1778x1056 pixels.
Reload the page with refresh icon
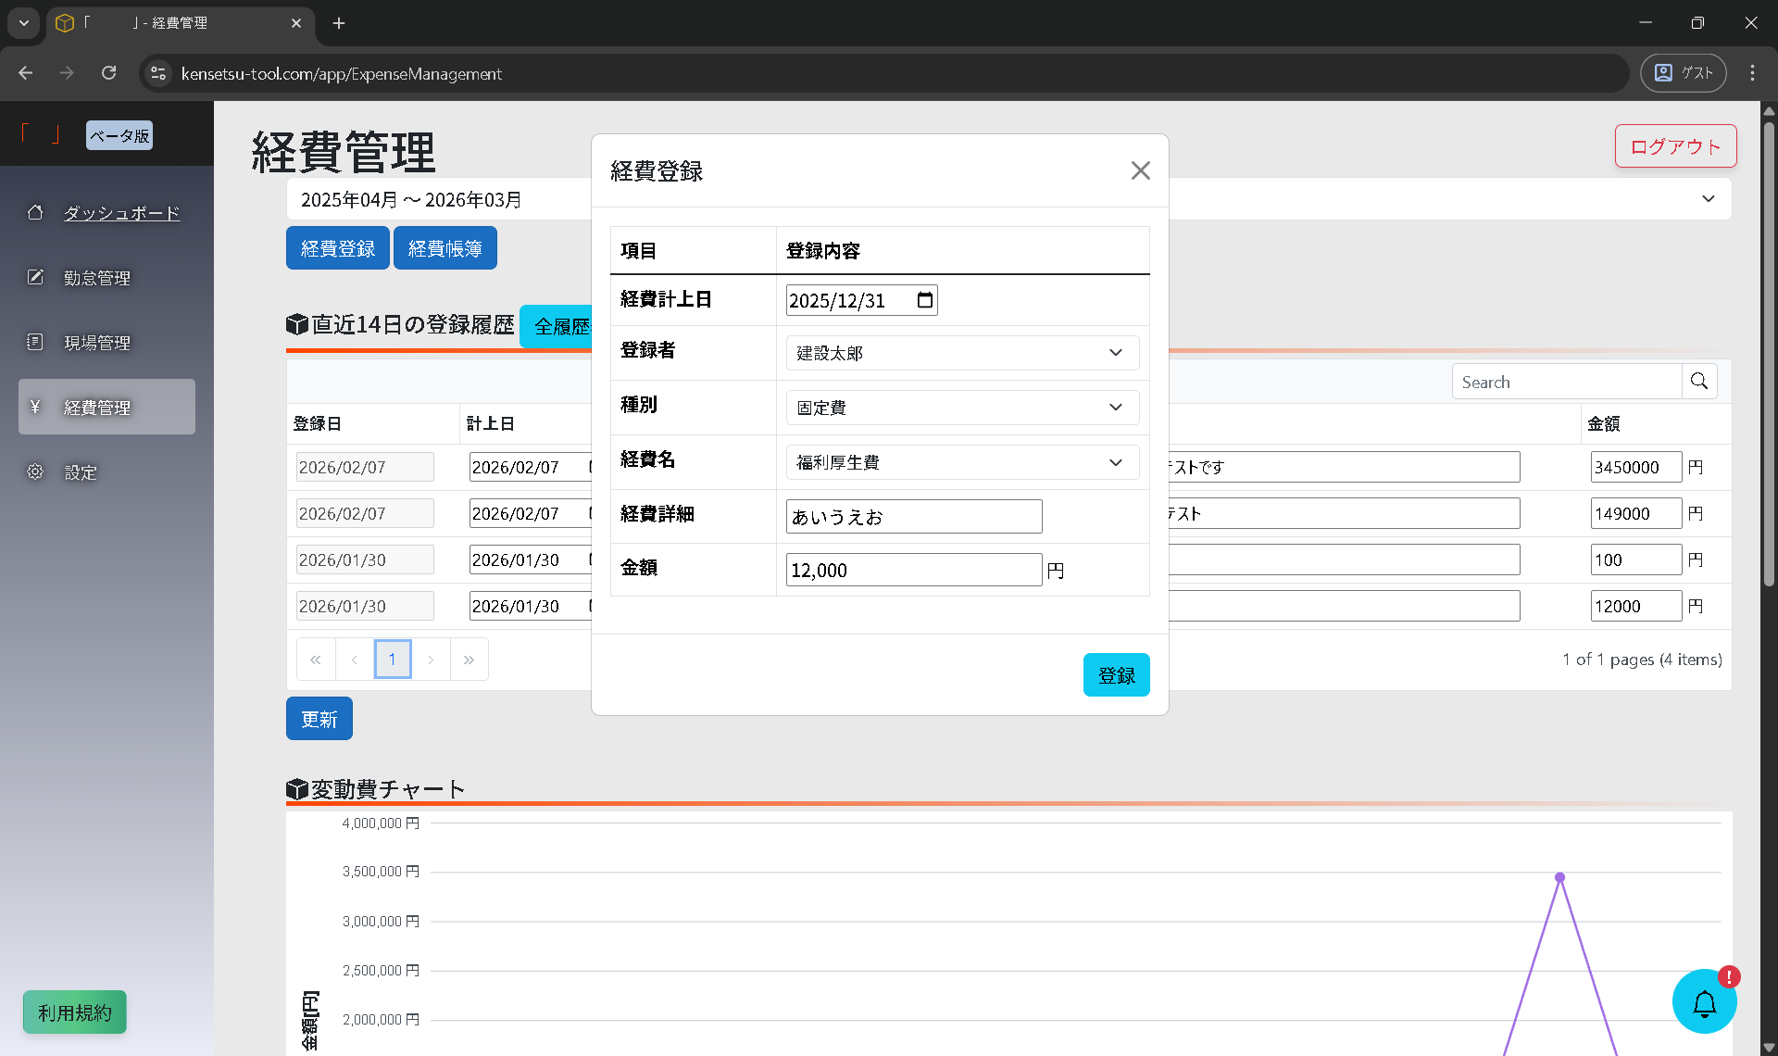click(x=108, y=72)
